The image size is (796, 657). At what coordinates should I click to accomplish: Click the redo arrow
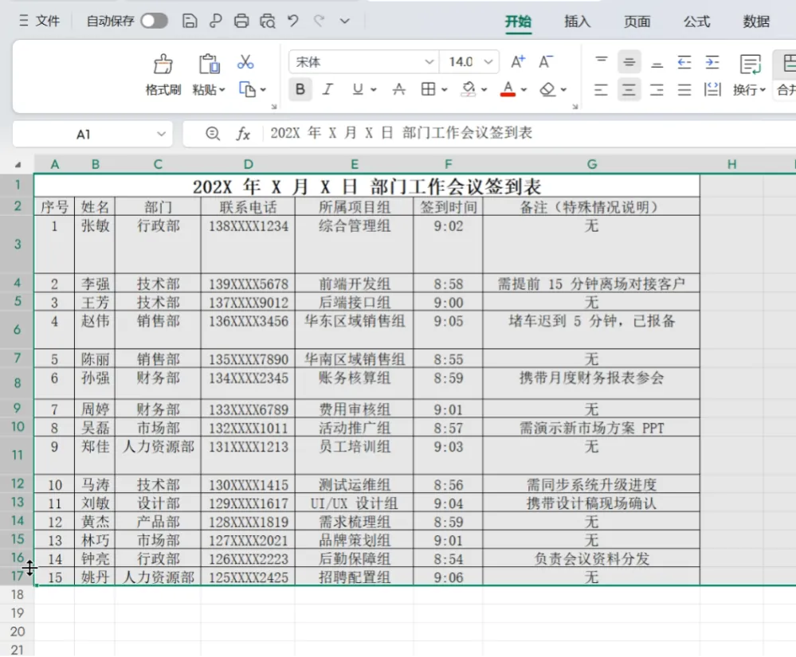(x=319, y=21)
